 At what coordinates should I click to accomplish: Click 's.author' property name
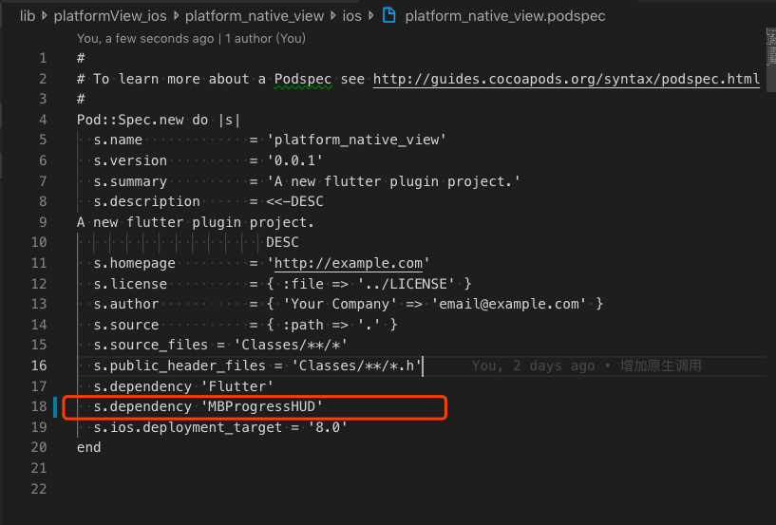(x=126, y=303)
